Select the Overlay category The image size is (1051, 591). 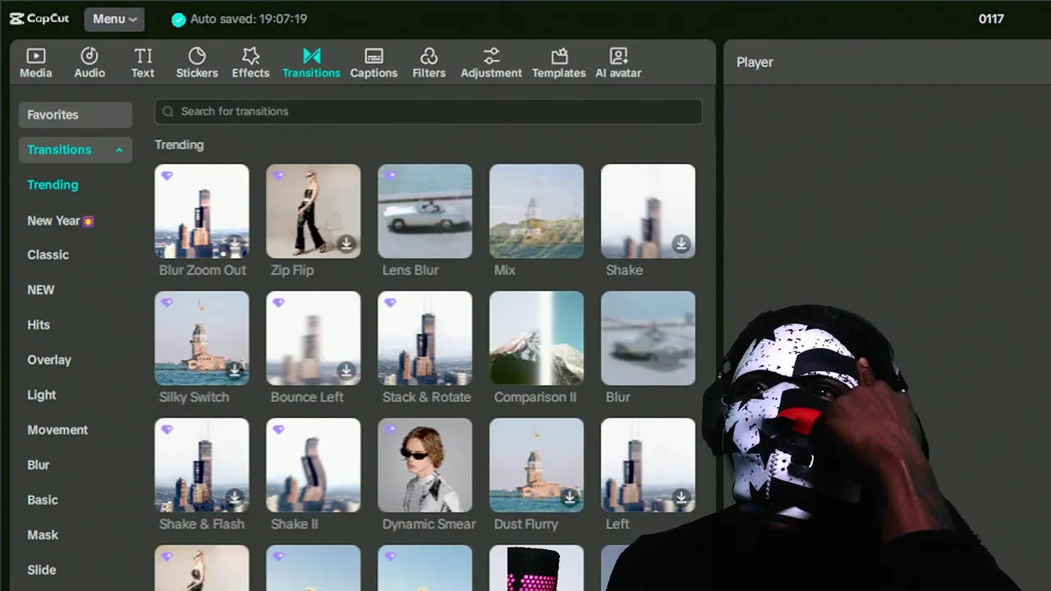click(x=49, y=360)
